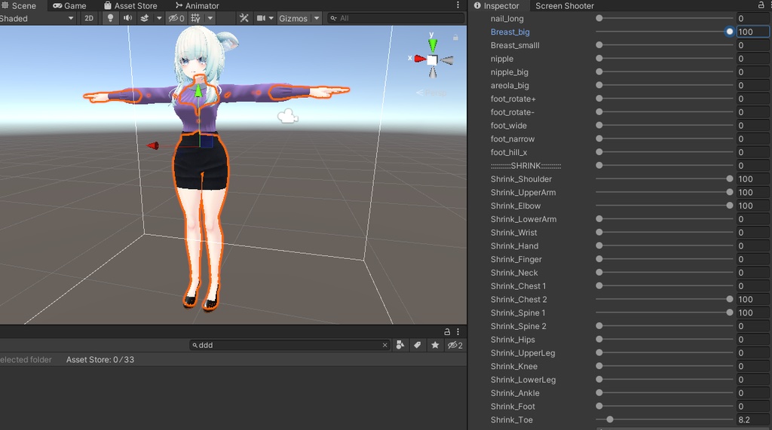Click the red X move arrow handle

[153, 145]
